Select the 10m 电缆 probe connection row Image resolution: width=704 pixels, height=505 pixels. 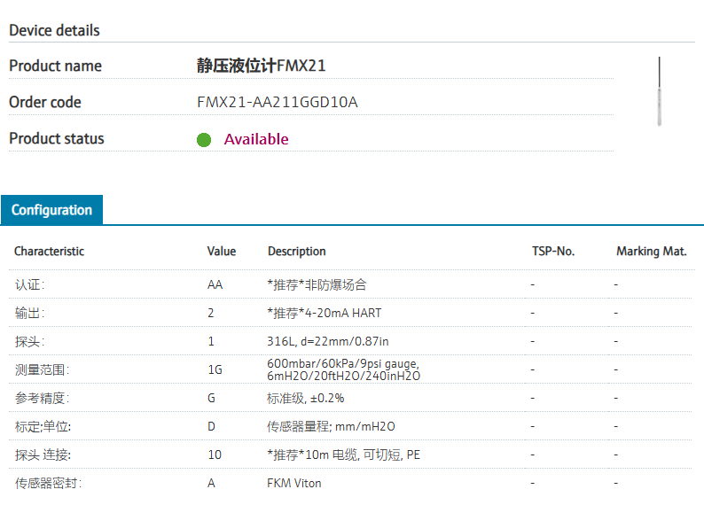click(x=350, y=454)
